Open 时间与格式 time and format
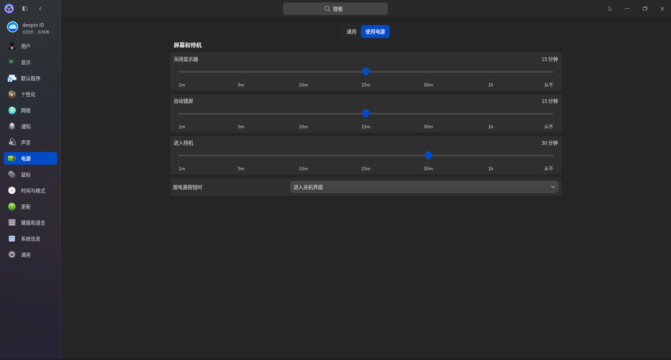This screenshot has width=671, height=360. click(30, 191)
